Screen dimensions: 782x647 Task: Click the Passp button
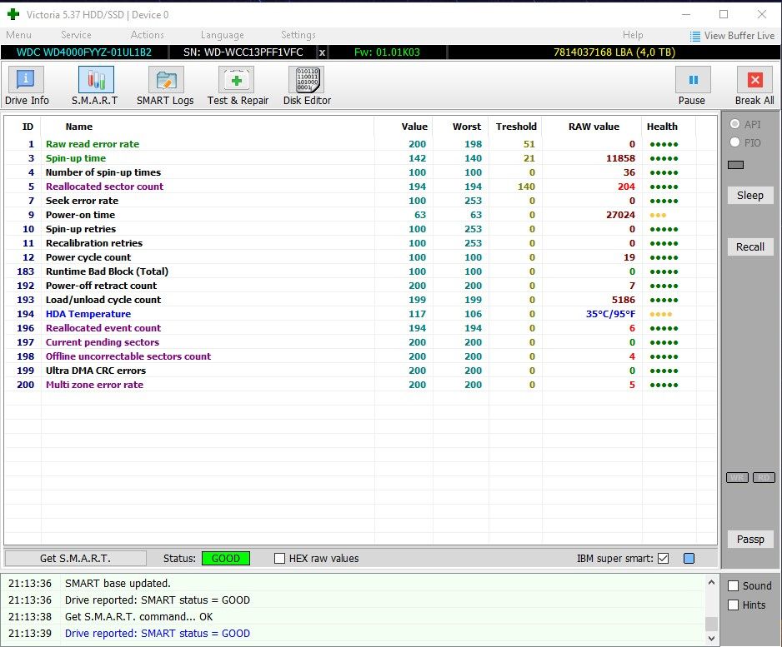[x=750, y=540]
